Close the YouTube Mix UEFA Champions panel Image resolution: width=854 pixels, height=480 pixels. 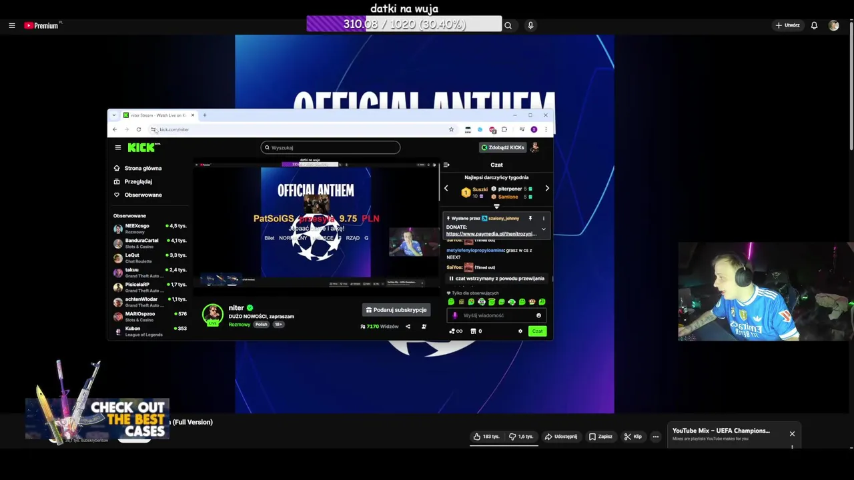pyautogui.click(x=792, y=434)
